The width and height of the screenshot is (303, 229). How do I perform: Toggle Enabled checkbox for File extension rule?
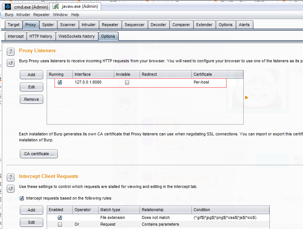(x=60, y=217)
